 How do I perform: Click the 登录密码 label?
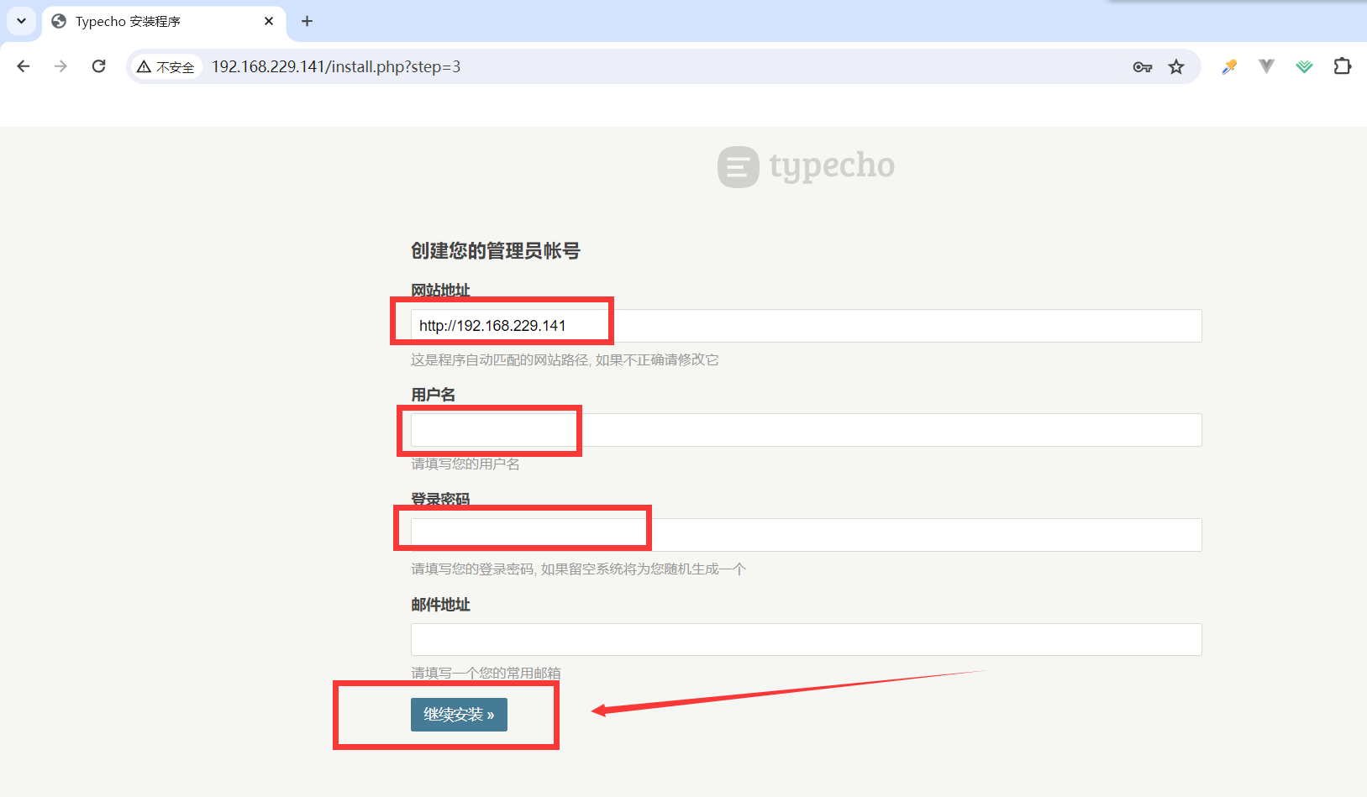440,500
